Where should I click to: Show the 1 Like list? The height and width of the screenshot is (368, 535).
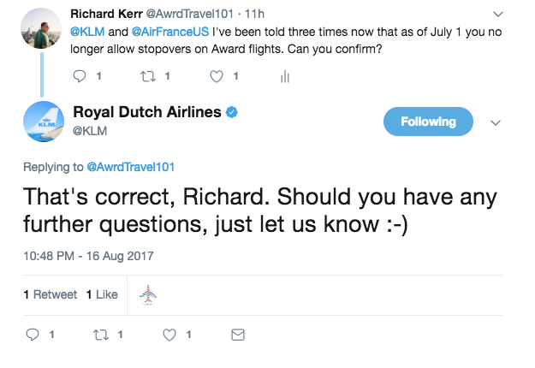(102, 294)
